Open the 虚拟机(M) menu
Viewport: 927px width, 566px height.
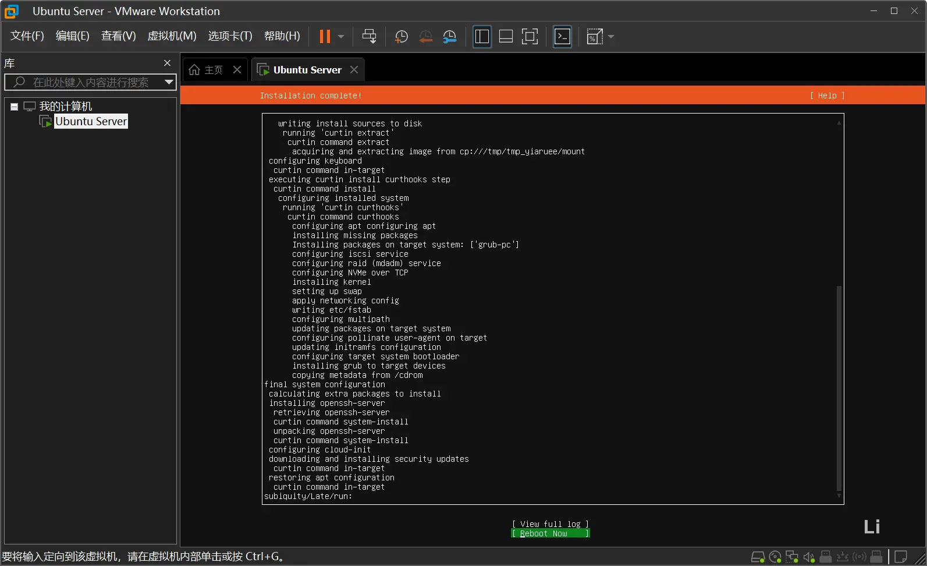172,36
